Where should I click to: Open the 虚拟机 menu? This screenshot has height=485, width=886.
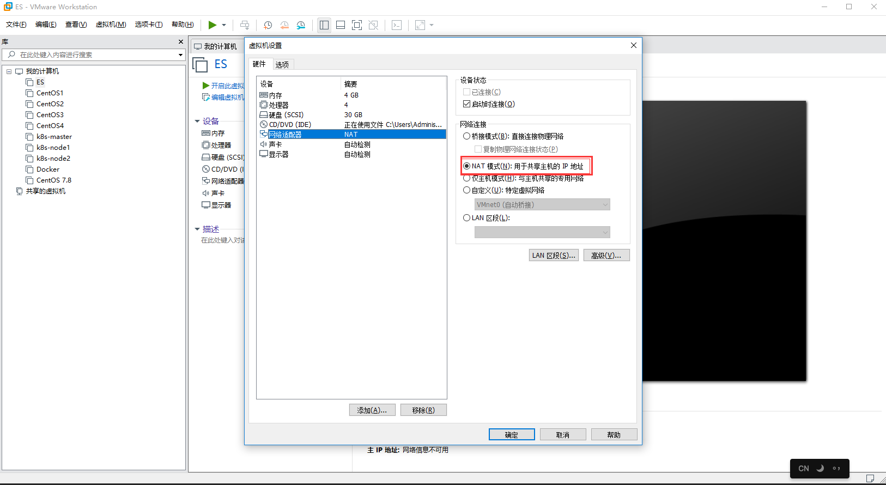[111, 25]
